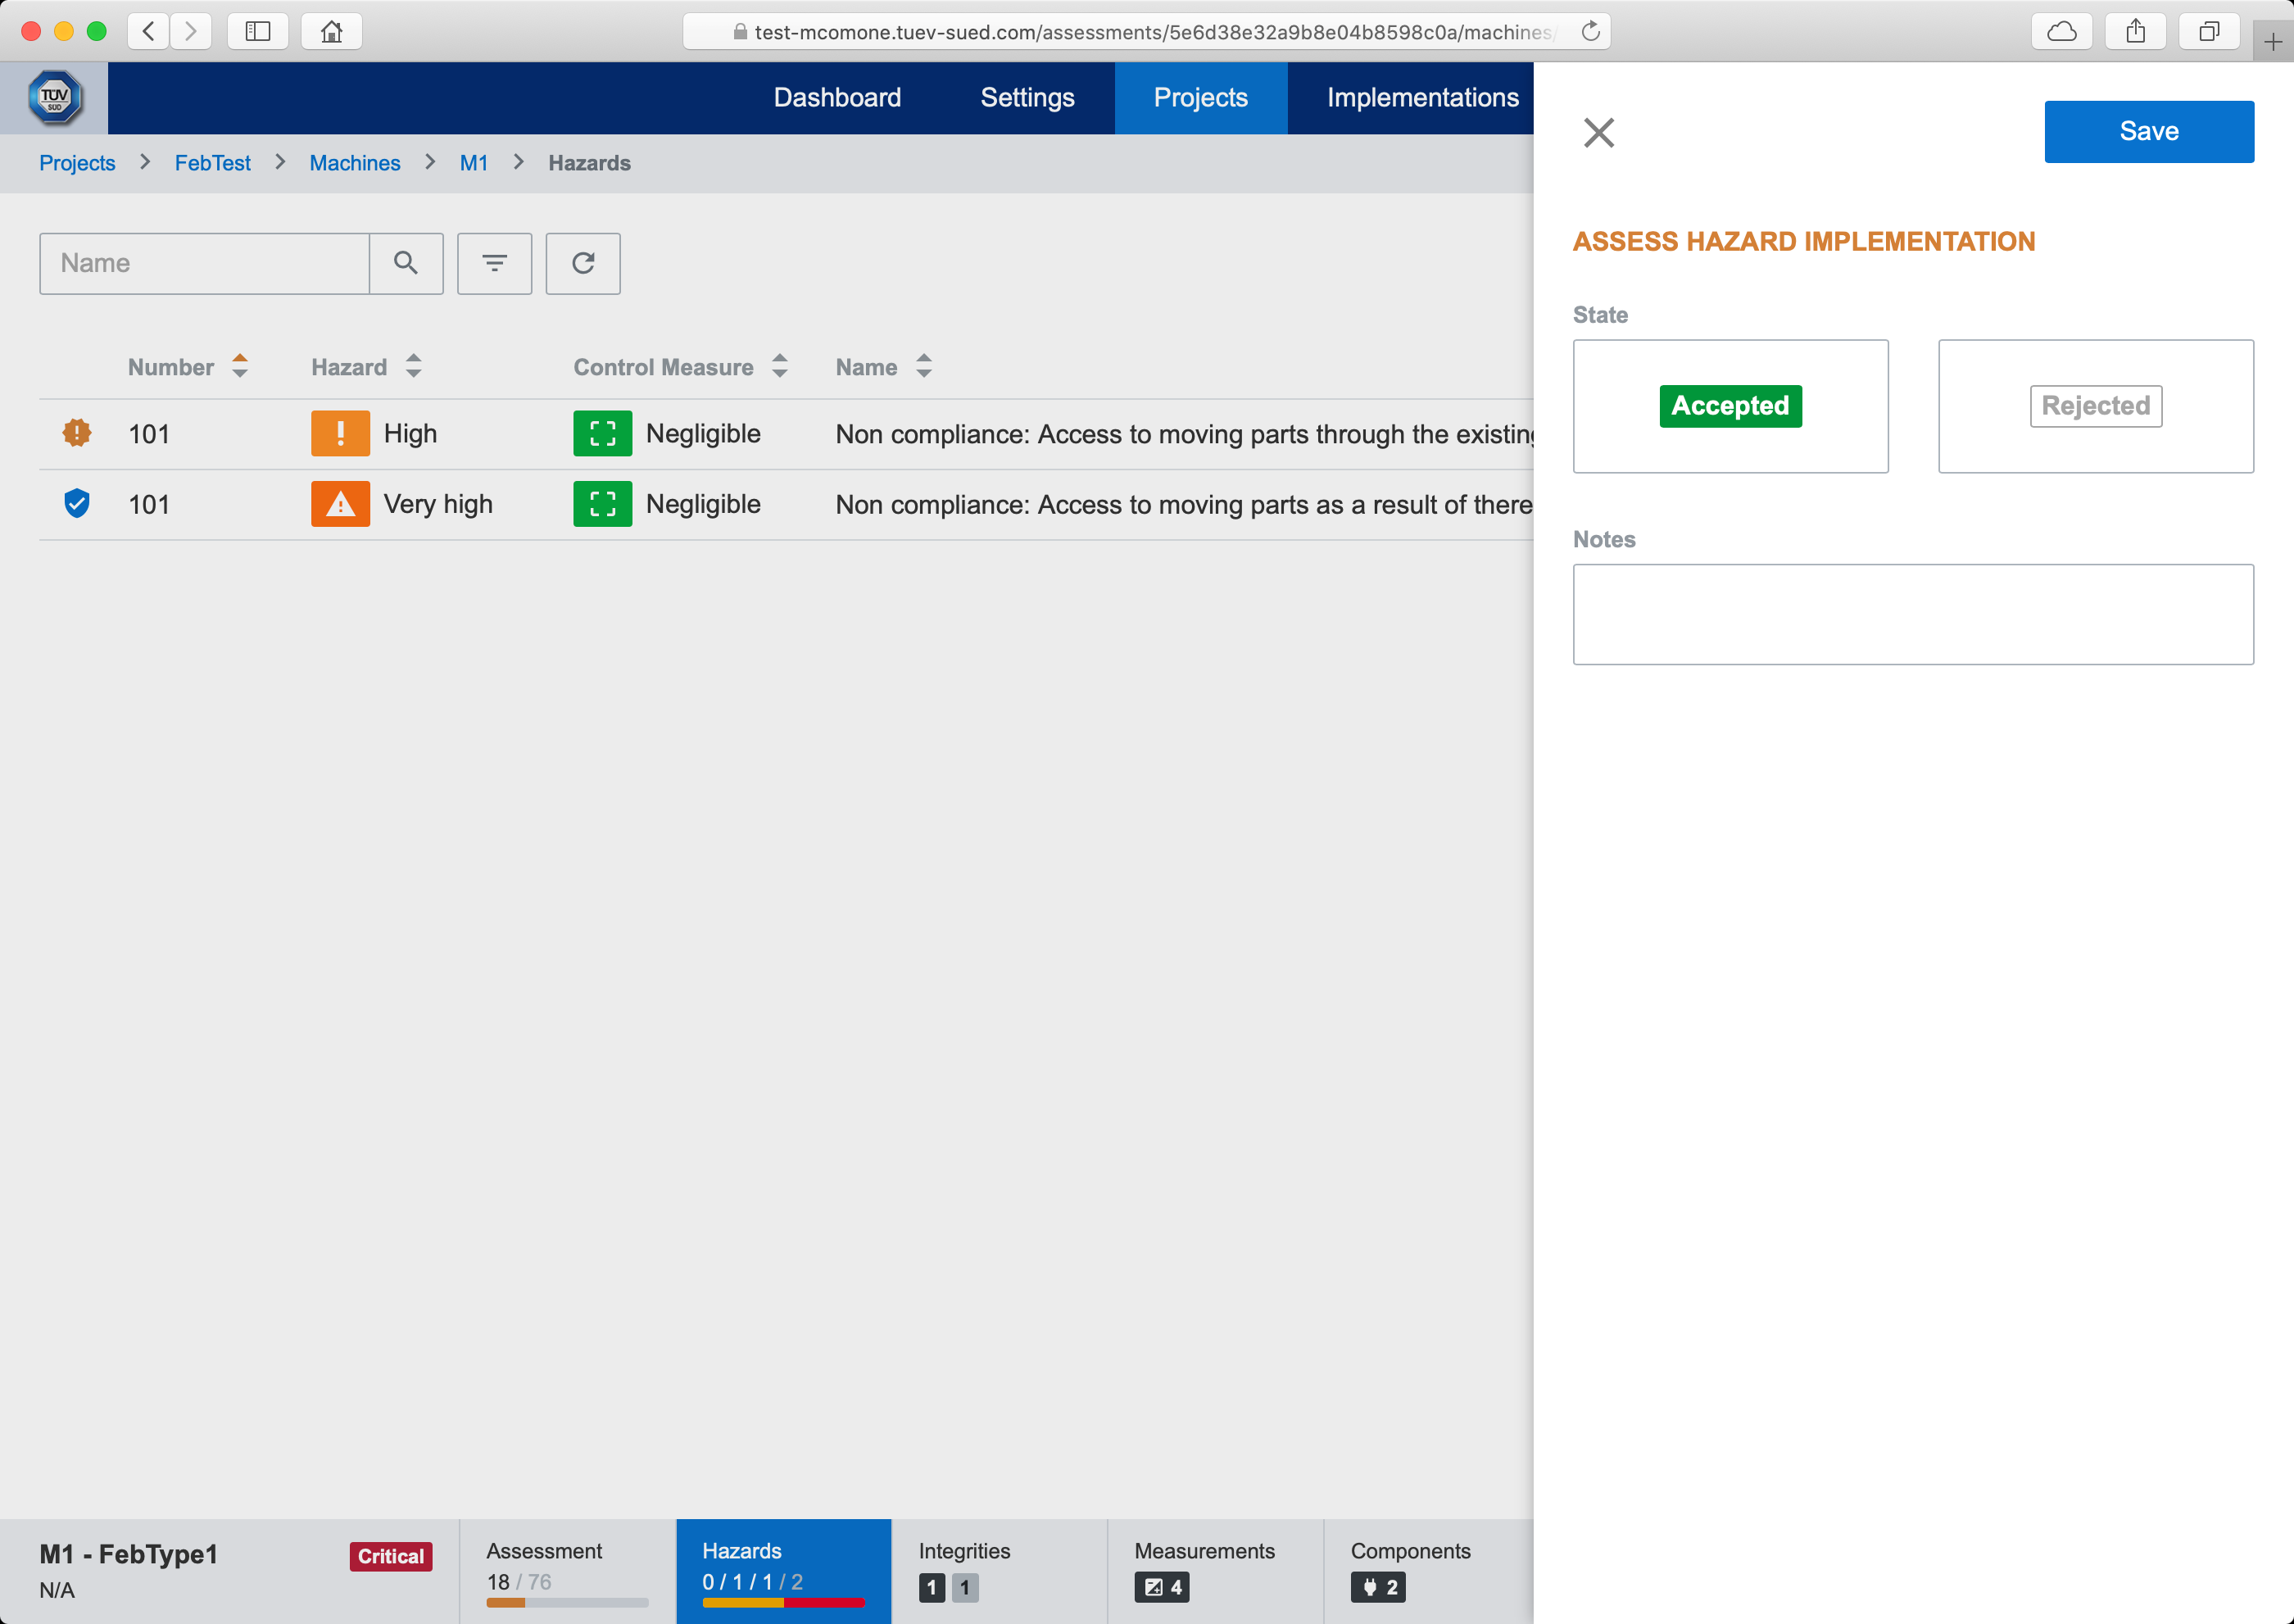Screen dimensions: 2294x1624
Task: Follow the FebTest breadcrumb link
Action: click(x=212, y=163)
